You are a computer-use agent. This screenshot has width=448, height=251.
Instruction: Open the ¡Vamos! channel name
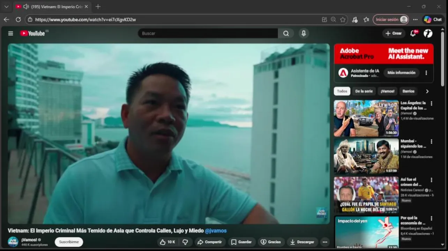30,240
